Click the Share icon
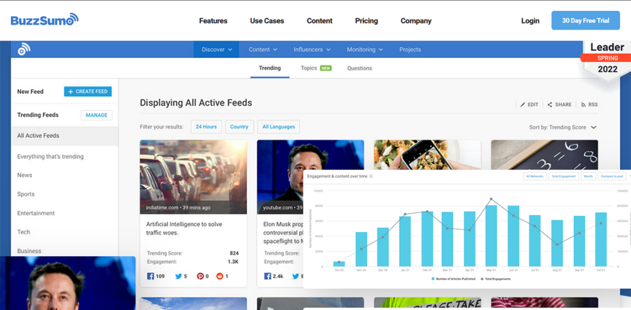Viewport: 631px width, 310px height. tap(550, 105)
